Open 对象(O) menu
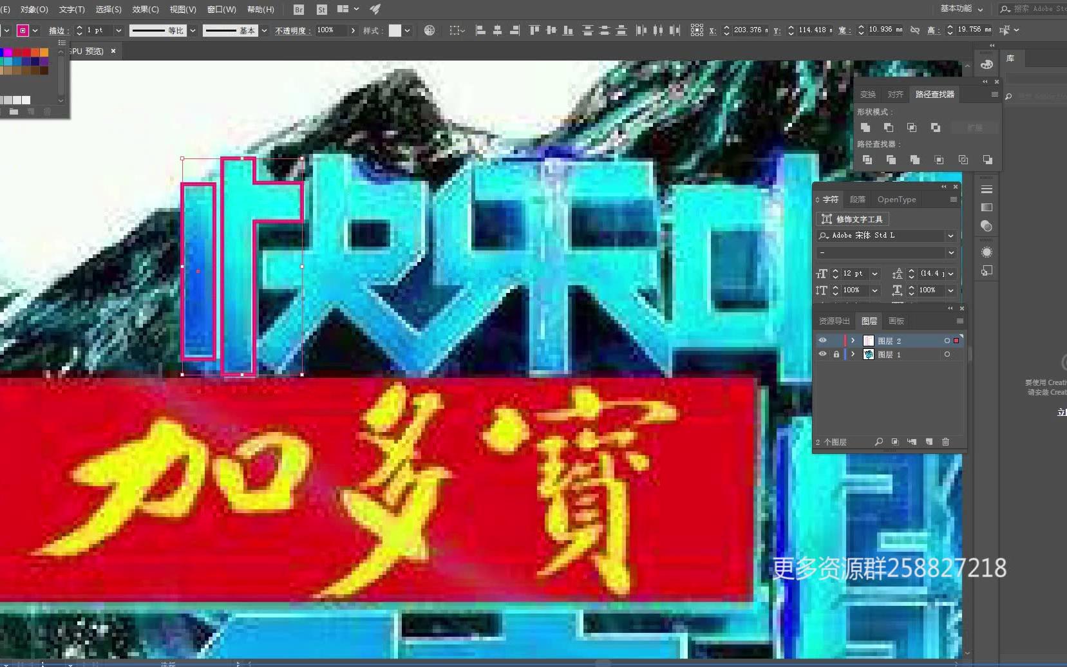This screenshot has width=1067, height=667. point(34,10)
